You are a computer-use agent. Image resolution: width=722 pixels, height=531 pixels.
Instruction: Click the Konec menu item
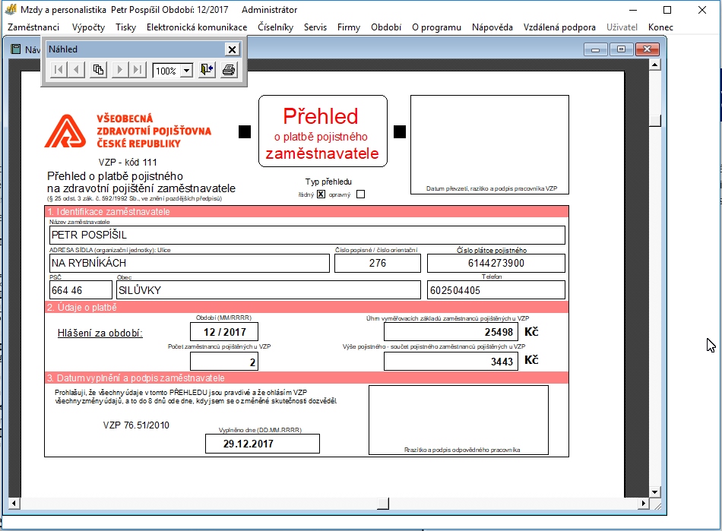click(660, 27)
